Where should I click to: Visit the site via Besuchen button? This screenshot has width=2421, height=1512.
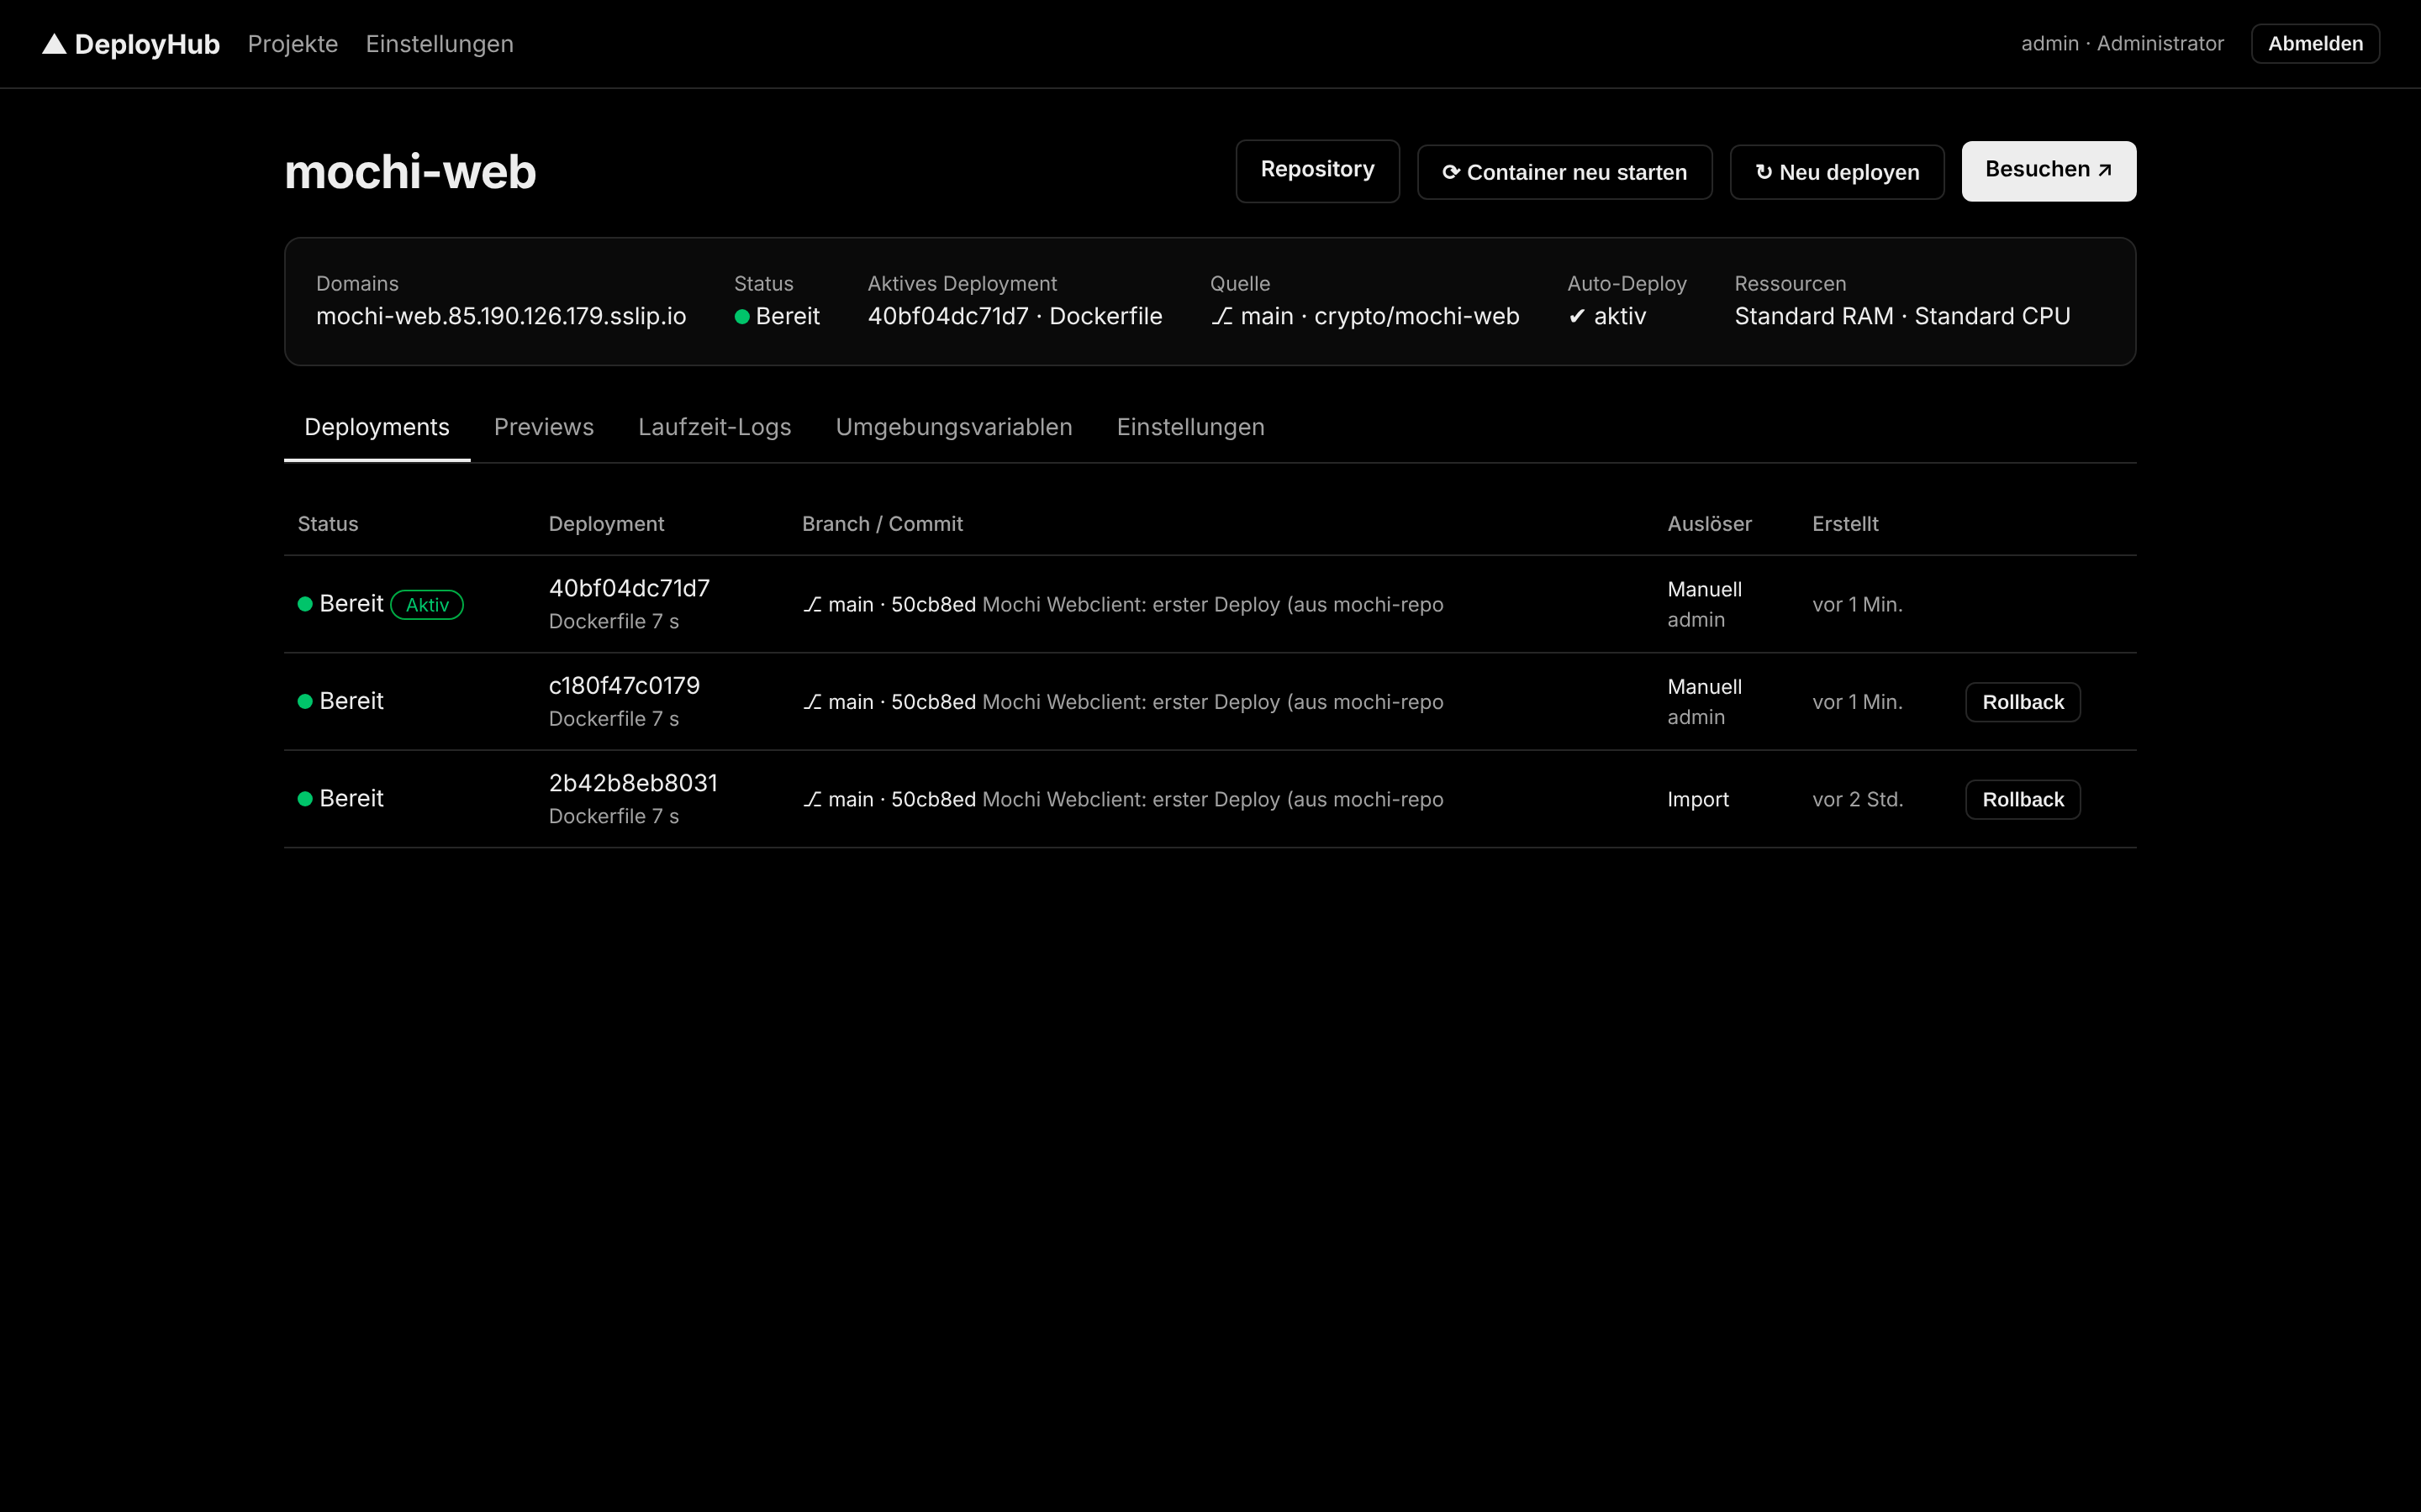(2048, 171)
